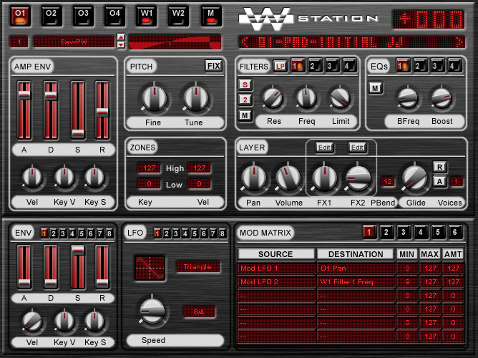
Task: Toggle the M master button at top
Action: (211, 16)
